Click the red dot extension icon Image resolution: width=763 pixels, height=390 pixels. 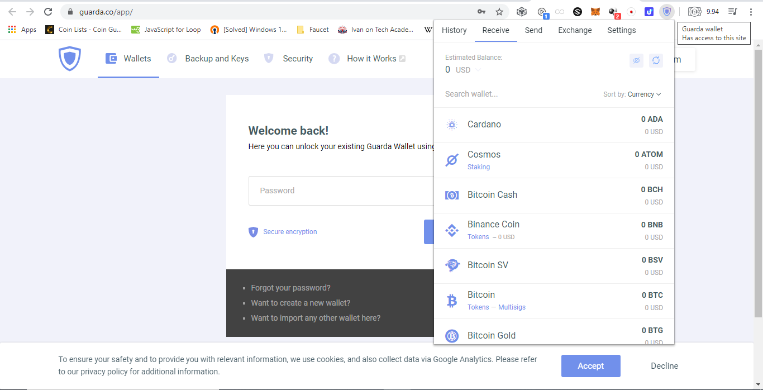tap(632, 12)
